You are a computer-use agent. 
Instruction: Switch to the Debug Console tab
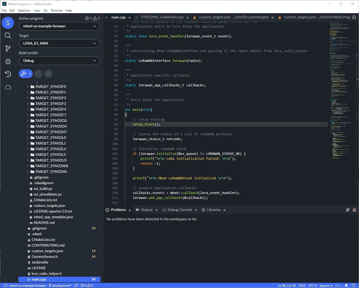[180, 210]
